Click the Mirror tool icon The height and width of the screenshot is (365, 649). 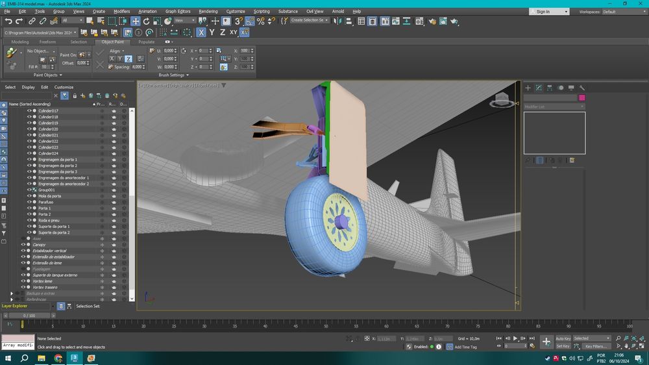tap(337, 21)
